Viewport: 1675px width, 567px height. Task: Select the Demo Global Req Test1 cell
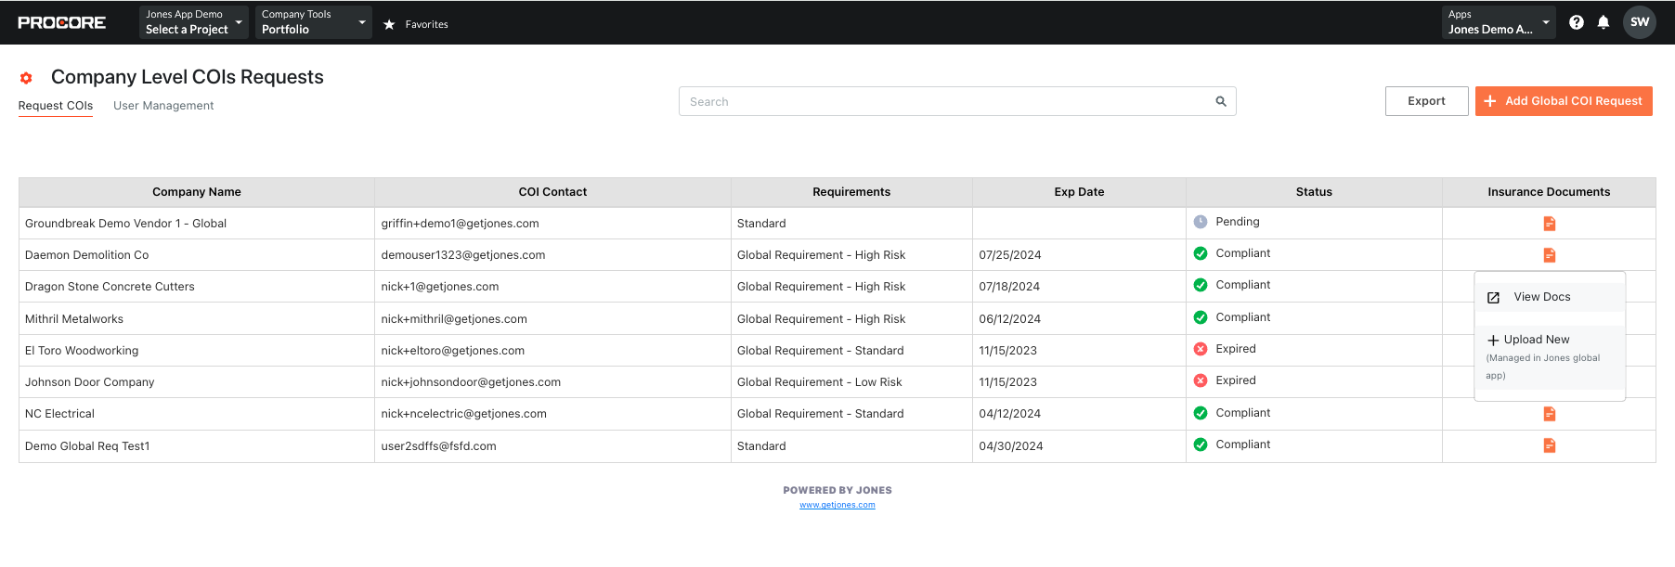197,446
